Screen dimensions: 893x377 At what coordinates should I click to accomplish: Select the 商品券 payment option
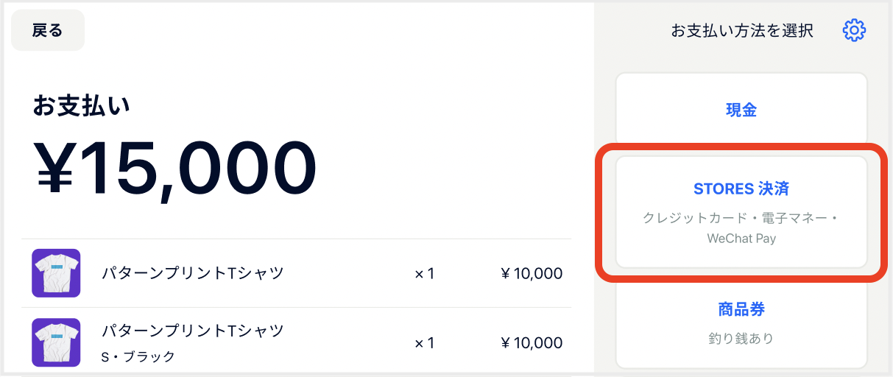pyautogui.click(x=741, y=323)
